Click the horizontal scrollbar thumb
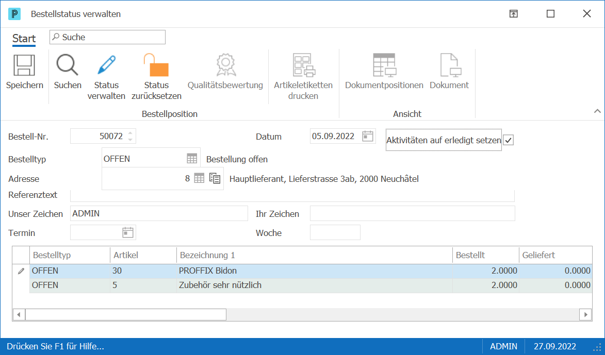 pyautogui.click(x=126, y=314)
